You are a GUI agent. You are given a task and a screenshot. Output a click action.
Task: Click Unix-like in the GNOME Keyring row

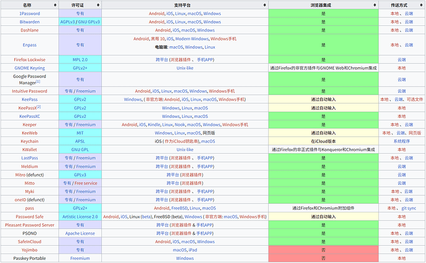185,68
